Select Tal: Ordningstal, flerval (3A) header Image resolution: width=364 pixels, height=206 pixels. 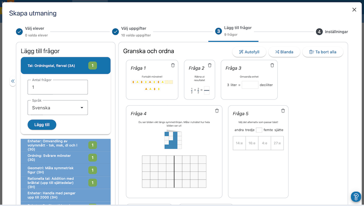[x=66, y=65]
